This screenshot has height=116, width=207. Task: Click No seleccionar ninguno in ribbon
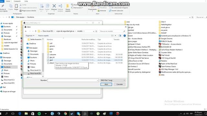tap(119, 8)
